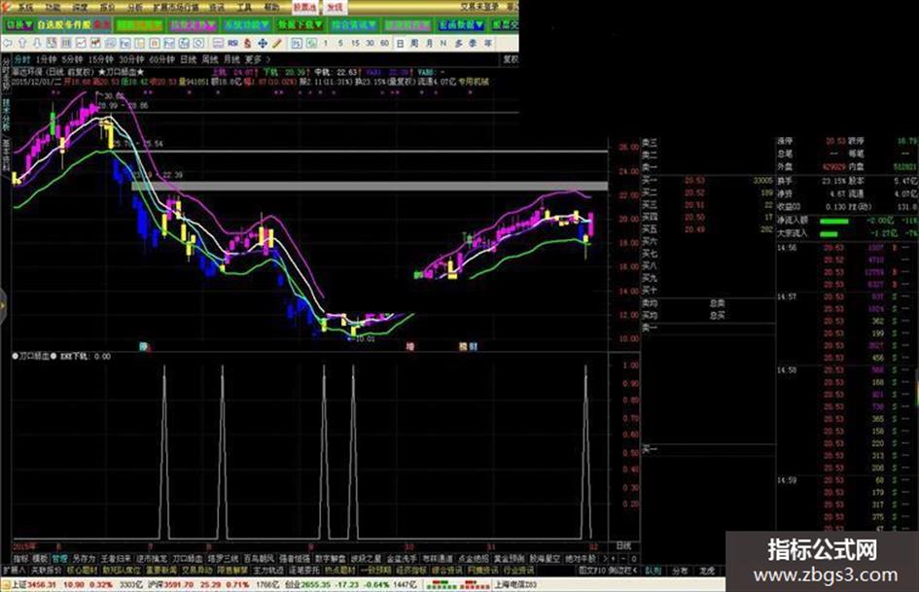Viewport: 919px width, 592px height.
Task: Click the back arrow toolbar icon
Action: point(8,44)
